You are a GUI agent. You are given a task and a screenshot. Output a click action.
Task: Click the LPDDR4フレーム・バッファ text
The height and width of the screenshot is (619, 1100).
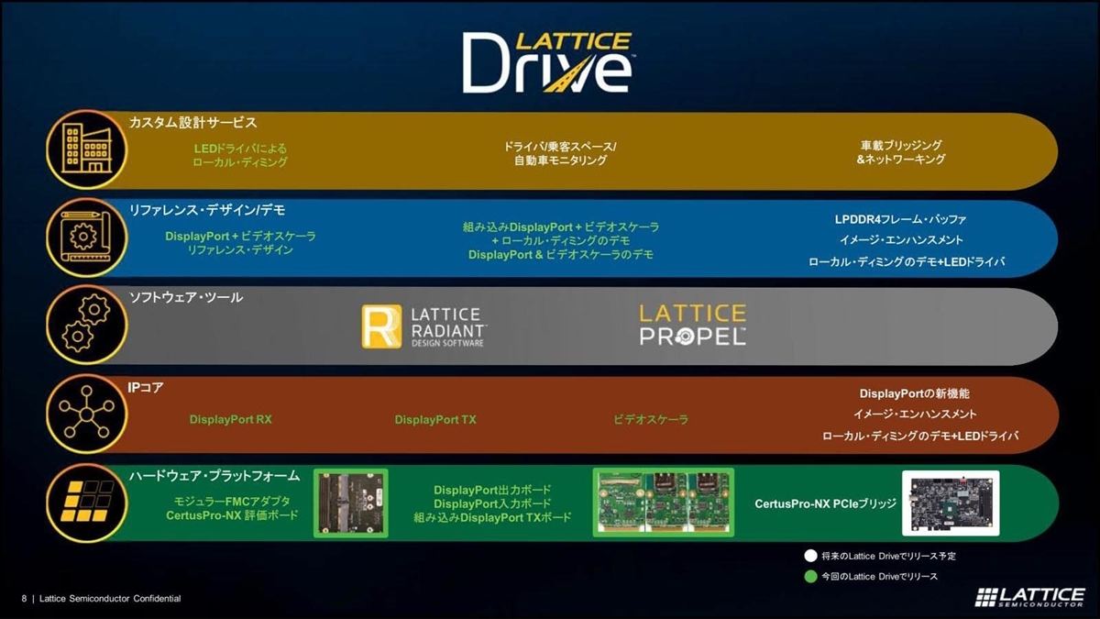[900, 219]
